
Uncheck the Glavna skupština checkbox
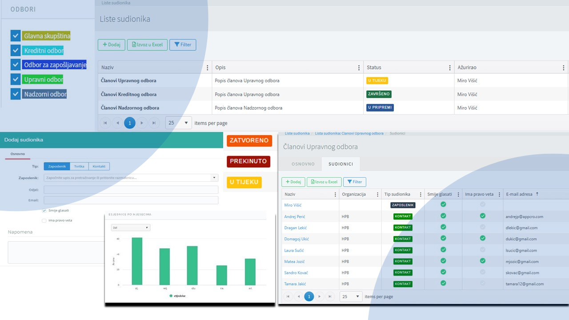[x=16, y=36]
